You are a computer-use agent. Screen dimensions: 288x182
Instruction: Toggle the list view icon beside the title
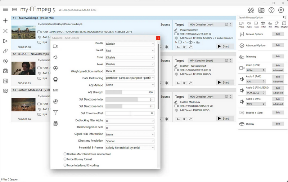14,9
